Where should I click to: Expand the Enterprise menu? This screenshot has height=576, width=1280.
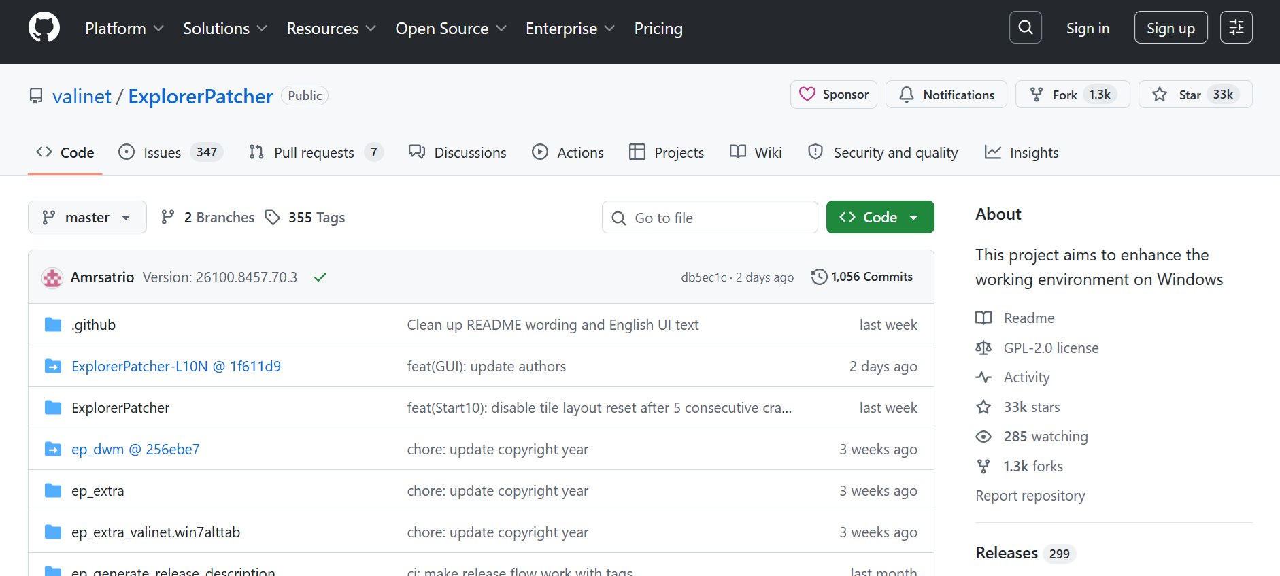coord(570,29)
